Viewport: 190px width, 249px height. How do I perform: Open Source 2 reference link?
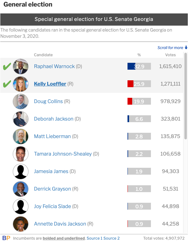[x=112, y=238]
